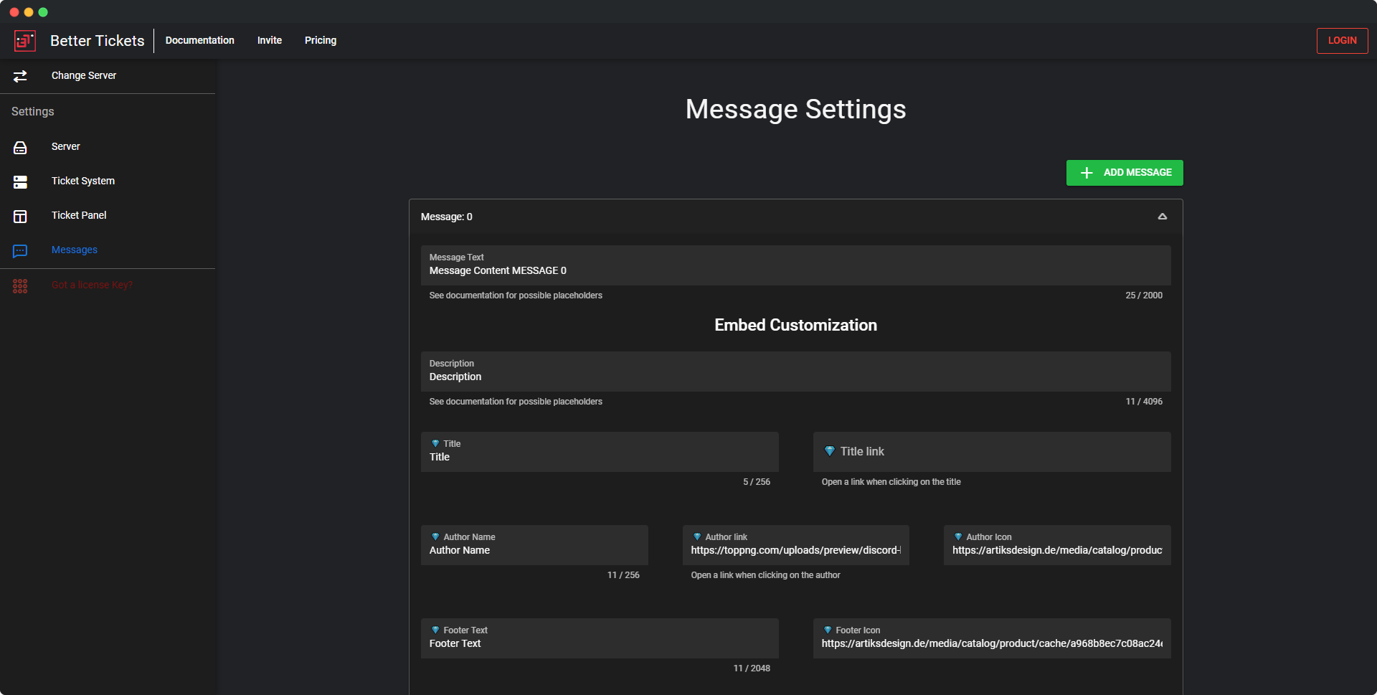Open the Documentation menu item
The width and height of the screenshot is (1377, 695).
199,41
